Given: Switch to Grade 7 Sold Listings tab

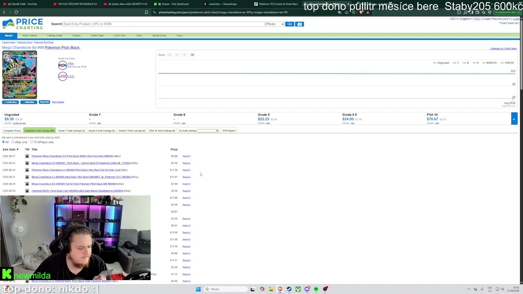Looking at the screenshot, I should point(72,131).
